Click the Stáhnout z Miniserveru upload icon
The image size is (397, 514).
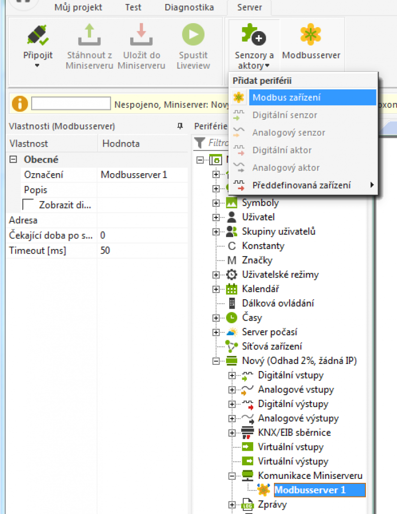[x=89, y=34]
